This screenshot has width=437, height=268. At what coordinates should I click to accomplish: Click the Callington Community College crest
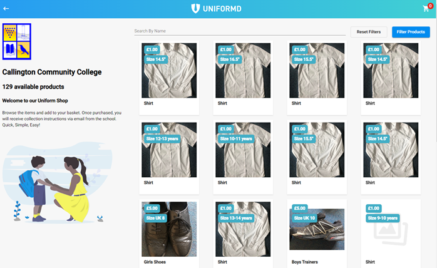[17, 41]
